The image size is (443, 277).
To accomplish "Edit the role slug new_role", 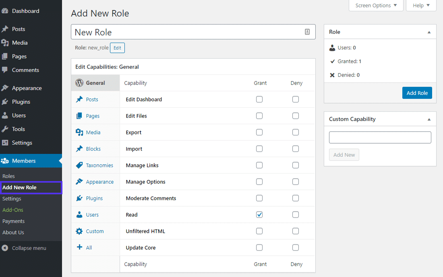I will tap(117, 48).
